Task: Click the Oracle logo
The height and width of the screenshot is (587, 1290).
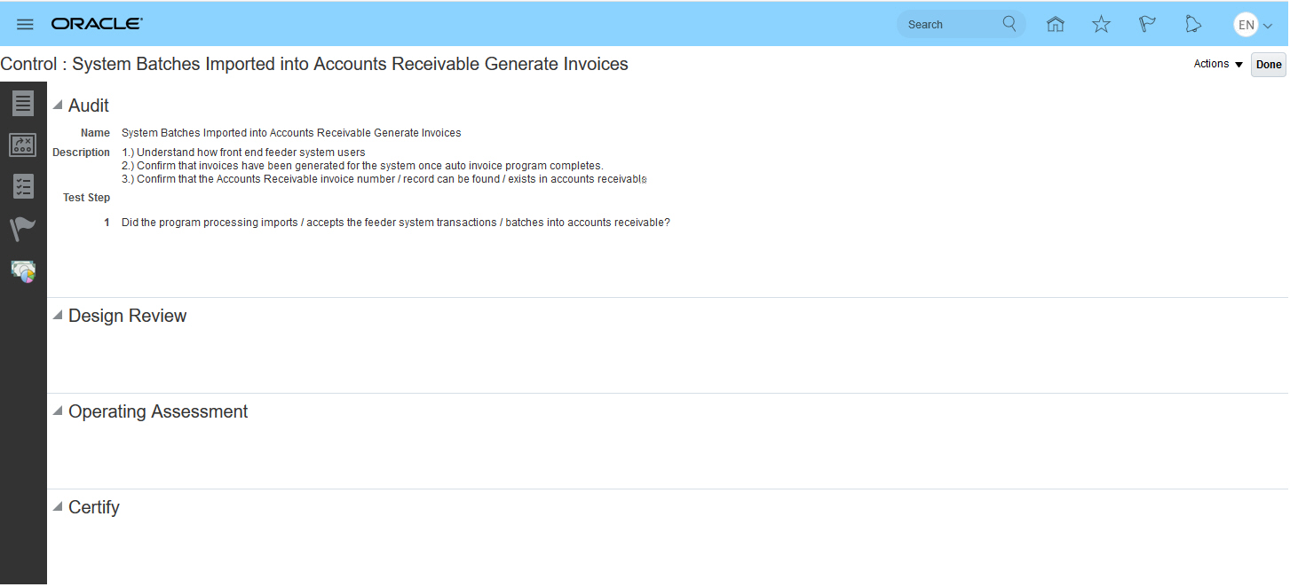Action: [97, 23]
